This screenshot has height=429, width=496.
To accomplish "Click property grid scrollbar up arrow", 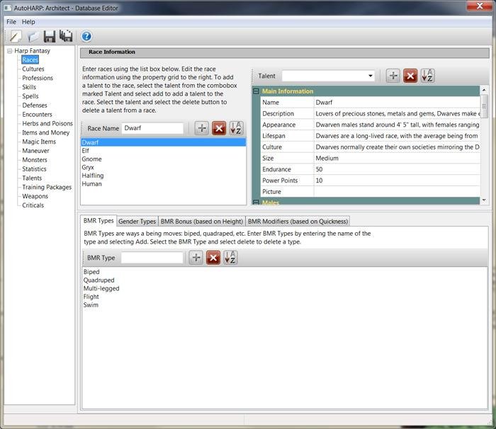I will pos(484,90).
